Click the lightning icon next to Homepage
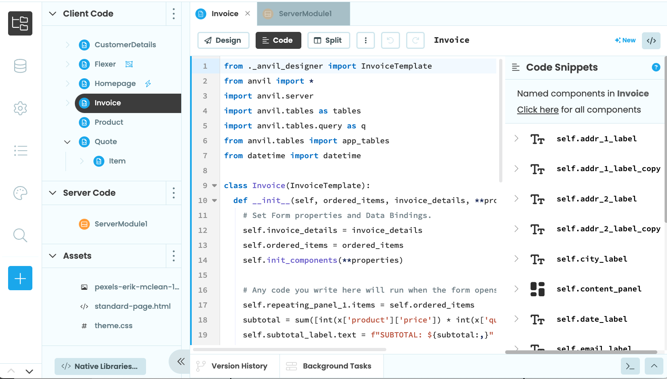 click(x=148, y=84)
